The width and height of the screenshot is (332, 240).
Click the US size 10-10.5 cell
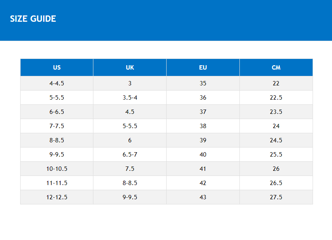point(57,169)
